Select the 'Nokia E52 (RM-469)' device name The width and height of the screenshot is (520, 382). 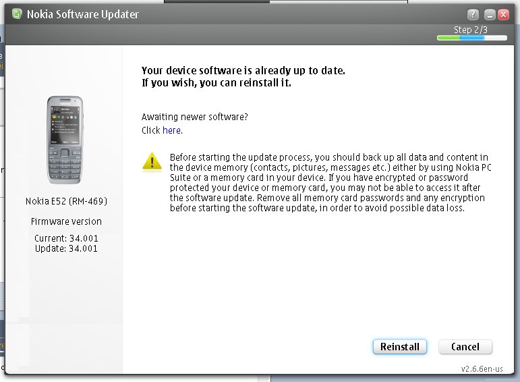[66, 201]
